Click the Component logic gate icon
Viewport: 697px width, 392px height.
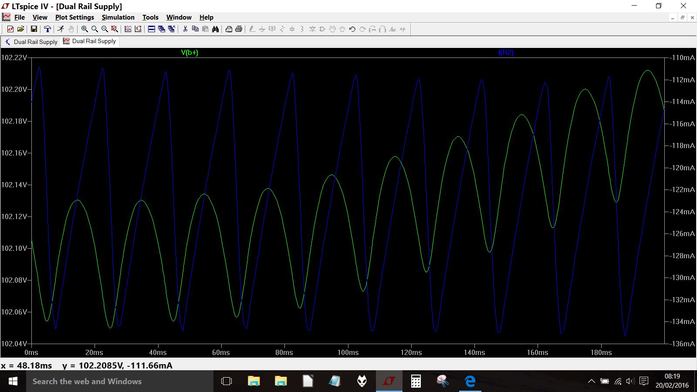coord(322,29)
